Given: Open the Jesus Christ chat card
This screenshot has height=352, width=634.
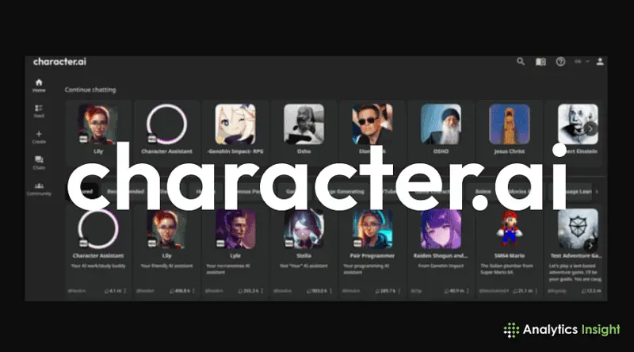Looking at the screenshot, I should 509,132.
